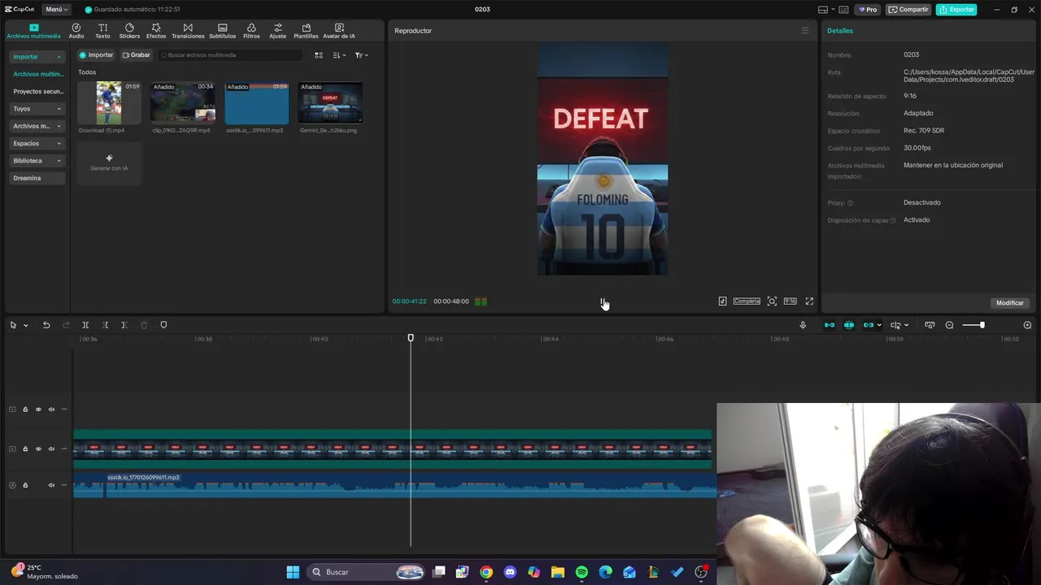The height and width of the screenshot is (585, 1041).
Task: Add a marker with the shield icon
Action: (163, 325)
